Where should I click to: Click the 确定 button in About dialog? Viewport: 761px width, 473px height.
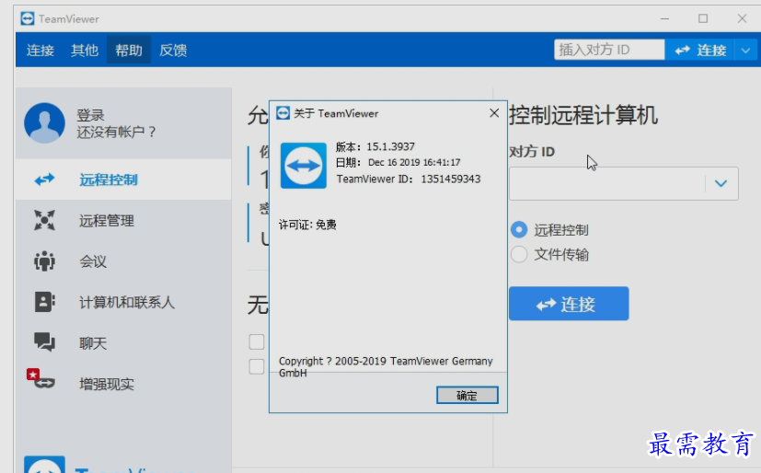(x=467, y=396)
